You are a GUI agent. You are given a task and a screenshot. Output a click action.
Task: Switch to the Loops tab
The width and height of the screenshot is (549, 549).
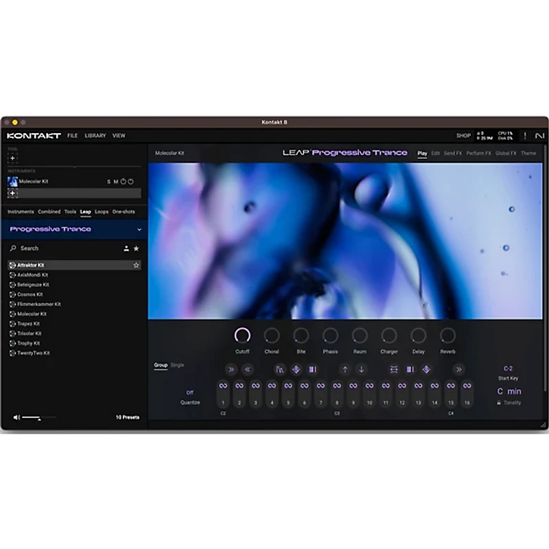pos(102,211)
